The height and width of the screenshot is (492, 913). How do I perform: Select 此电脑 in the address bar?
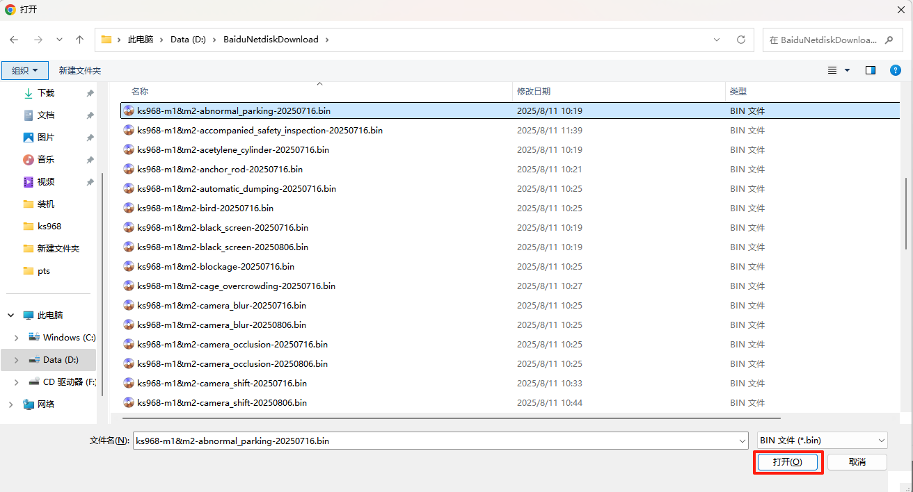tap(141, 40)
